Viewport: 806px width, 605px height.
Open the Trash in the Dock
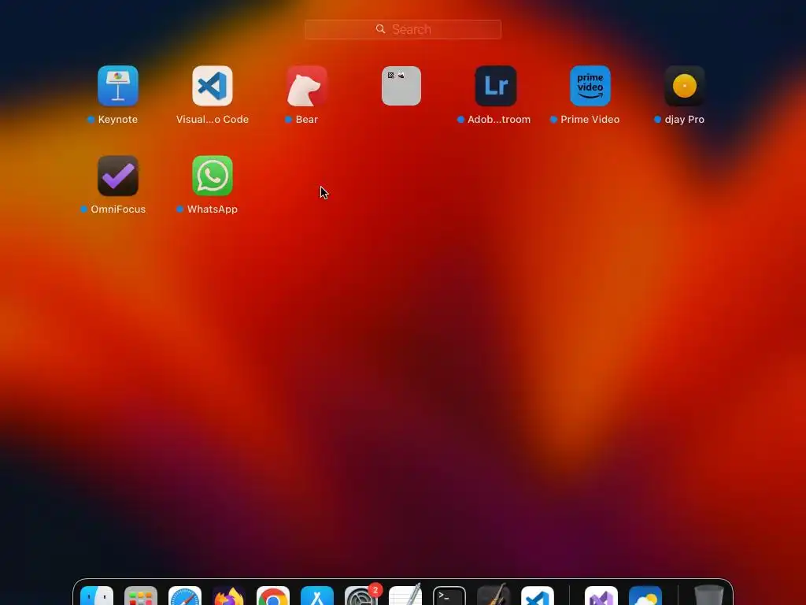tap(709, 596)
